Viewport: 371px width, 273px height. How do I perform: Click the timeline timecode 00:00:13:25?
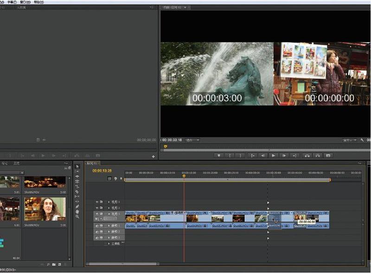click(102, 171)
